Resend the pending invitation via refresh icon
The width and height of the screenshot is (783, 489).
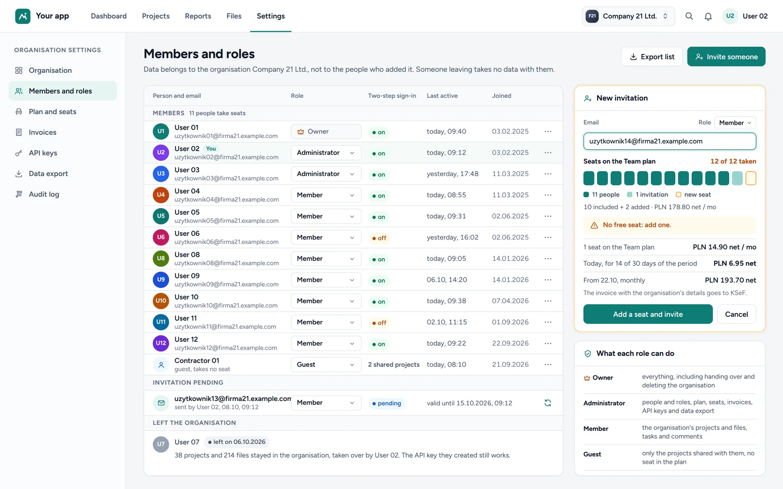click(548, 403)
